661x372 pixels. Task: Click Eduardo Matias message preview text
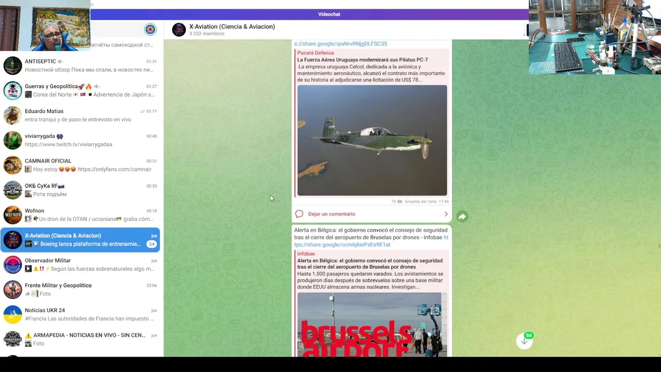click(77, 120)
